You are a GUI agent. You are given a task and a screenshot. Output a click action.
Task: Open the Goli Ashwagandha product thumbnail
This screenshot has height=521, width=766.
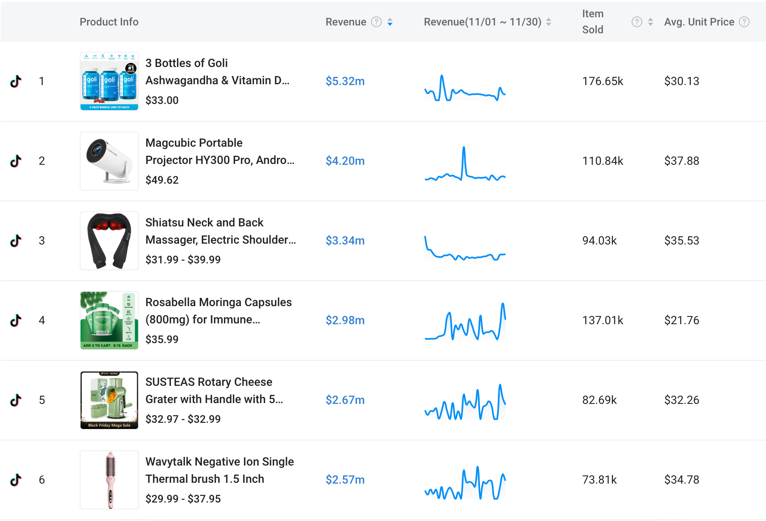(x=109, y=81)
